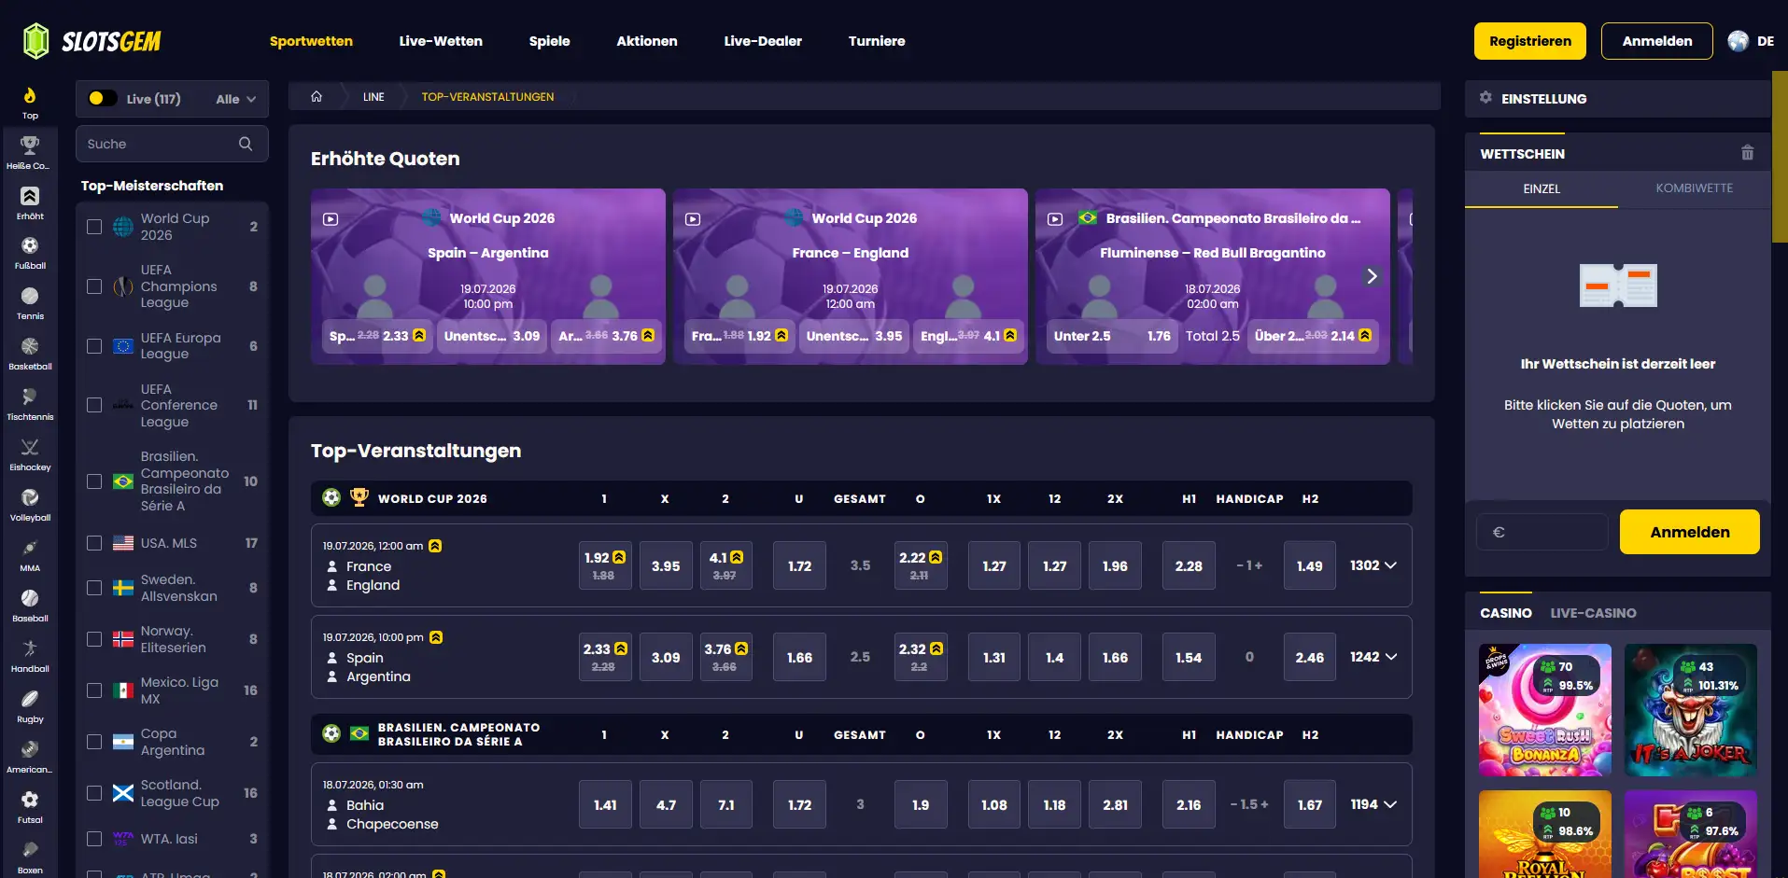Open video stream icon on France – England card

693,219
